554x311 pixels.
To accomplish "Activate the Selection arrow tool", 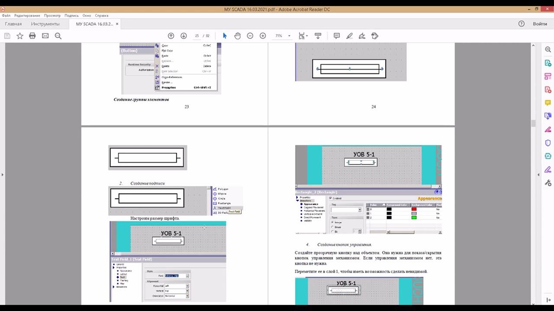I will click(225, 36).
